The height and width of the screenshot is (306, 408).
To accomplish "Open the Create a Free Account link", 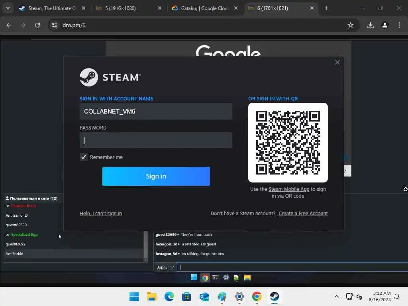I will (303, 214).
